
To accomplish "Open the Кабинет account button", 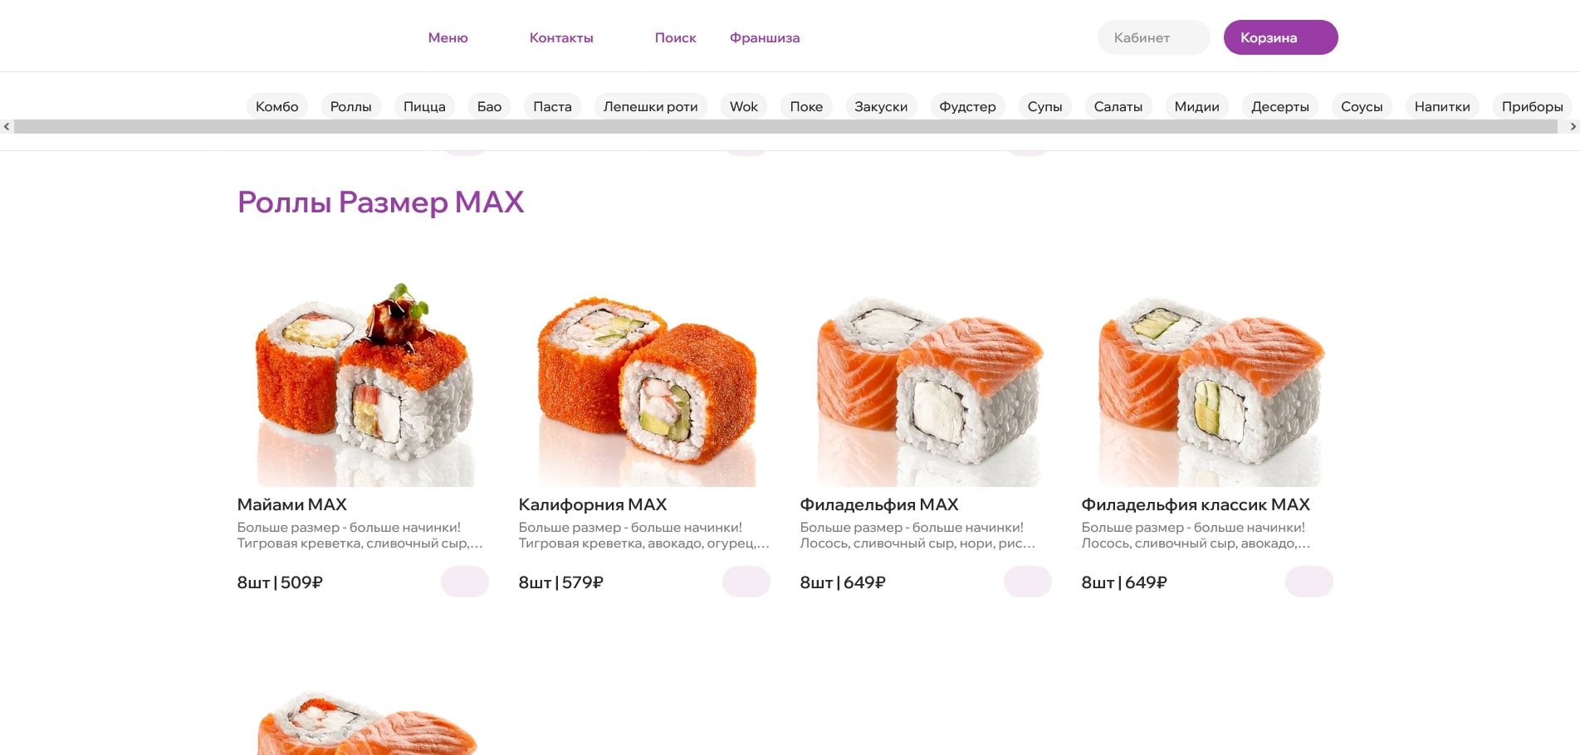I will [x=1153, y=37].
